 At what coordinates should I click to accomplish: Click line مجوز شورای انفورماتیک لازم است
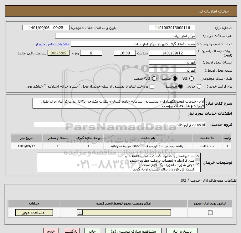coord(168,165)
